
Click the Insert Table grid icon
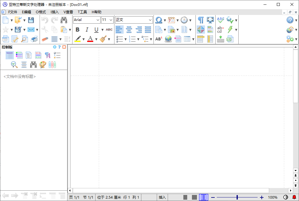tap(187, 39)
